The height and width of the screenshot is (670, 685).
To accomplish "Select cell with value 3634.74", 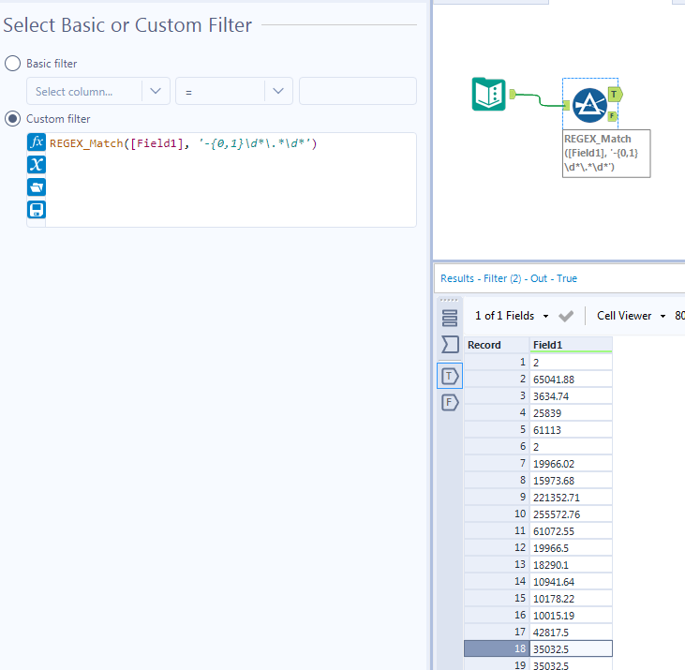I will click(x=571, y=396).
